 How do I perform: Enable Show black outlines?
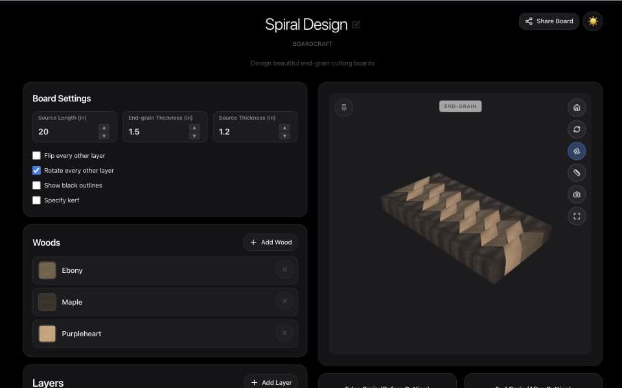(36, 186)
